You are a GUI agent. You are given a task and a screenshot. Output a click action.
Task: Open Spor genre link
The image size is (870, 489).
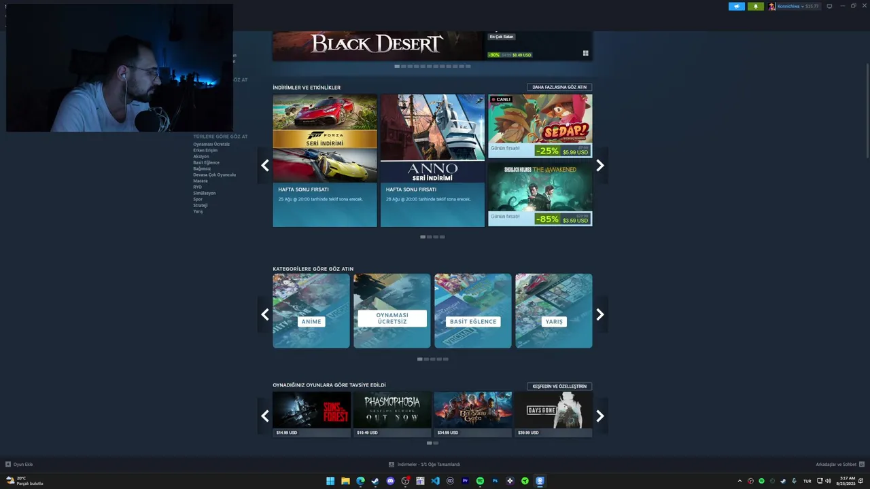(198, 199)
